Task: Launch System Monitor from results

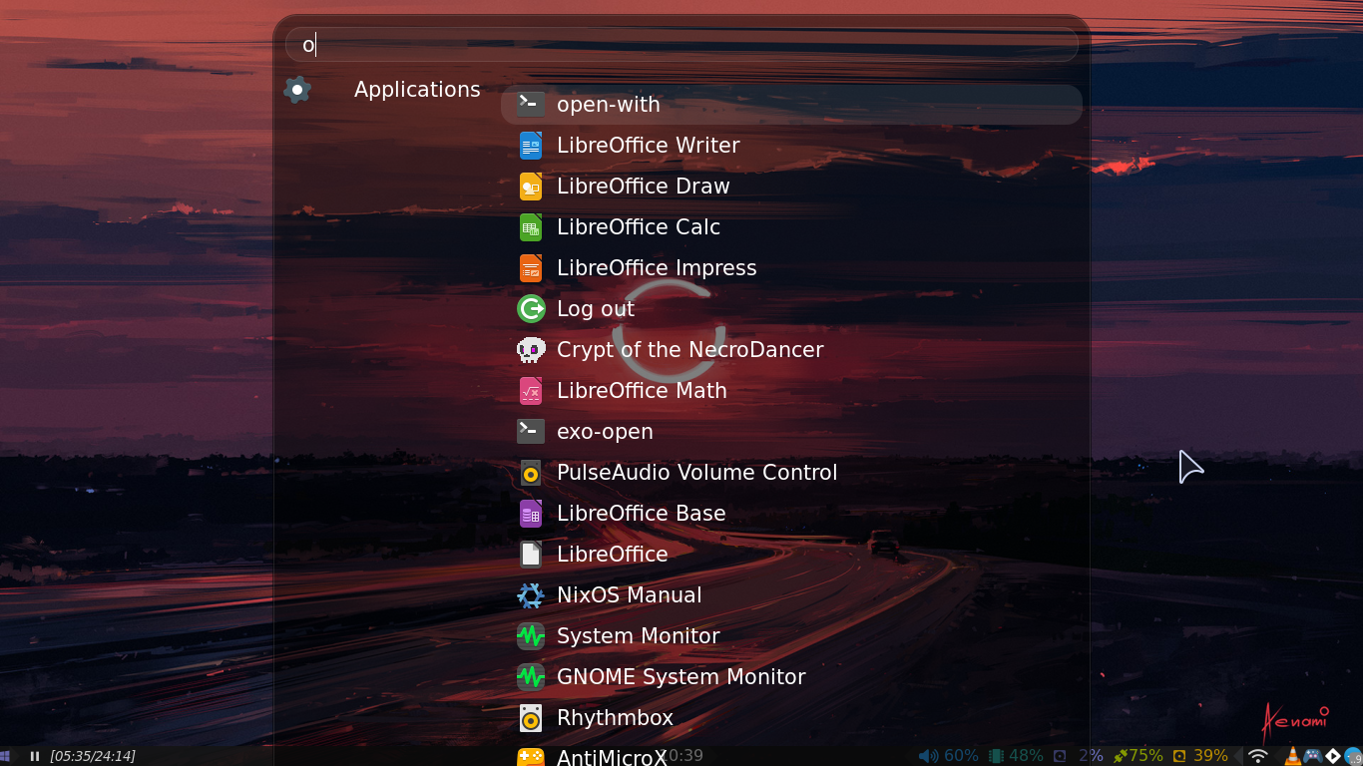Action: 791,636
